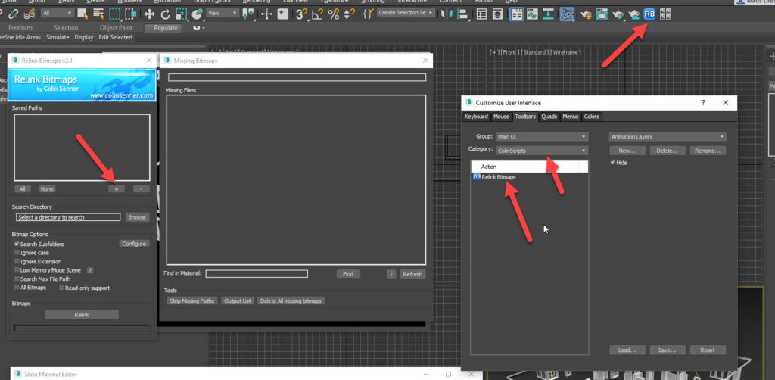
Task: Choose the Rectangular Selection Region icon
Action: [115, 14]
